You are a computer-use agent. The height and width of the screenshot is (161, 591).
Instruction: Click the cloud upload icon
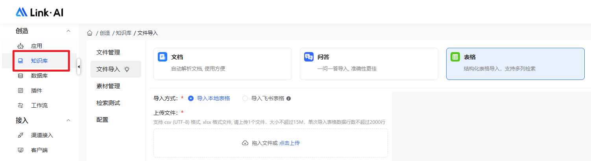(x=245, y=143)
